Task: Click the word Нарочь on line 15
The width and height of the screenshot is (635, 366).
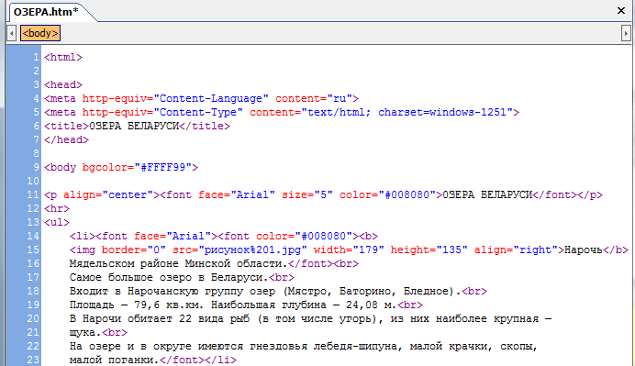Action: (584, 250)
